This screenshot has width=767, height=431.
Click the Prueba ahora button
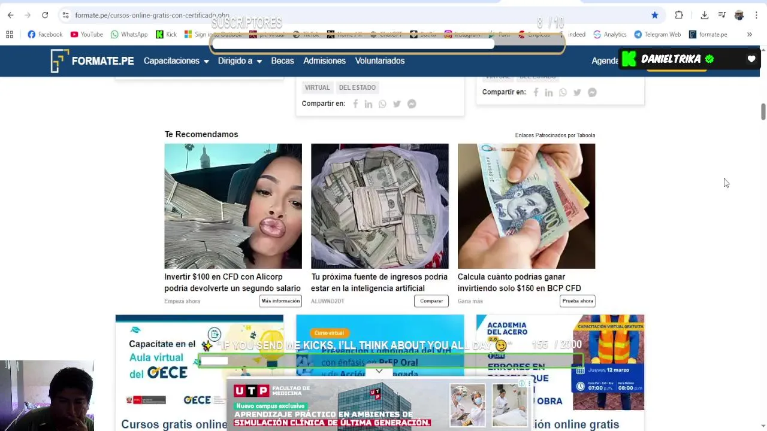[578, 301]
